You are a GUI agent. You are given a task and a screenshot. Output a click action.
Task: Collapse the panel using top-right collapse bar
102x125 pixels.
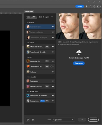point(100,9)
